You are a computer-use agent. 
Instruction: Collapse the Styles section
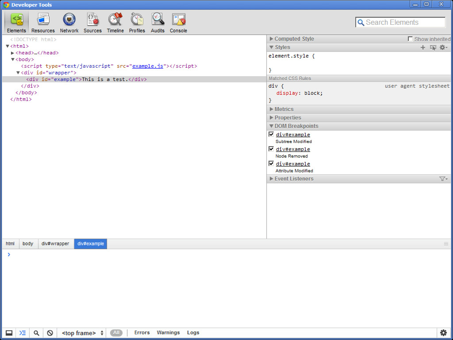[x=271, y=47]
